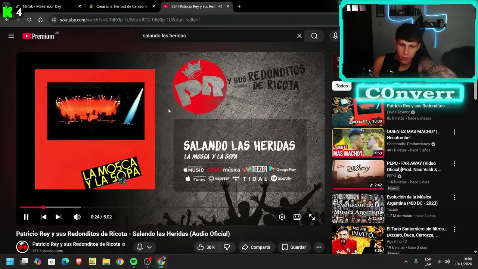478x269 pixels.
Task: Open OBS Studio from taskbar
Action: pos(148,262)
